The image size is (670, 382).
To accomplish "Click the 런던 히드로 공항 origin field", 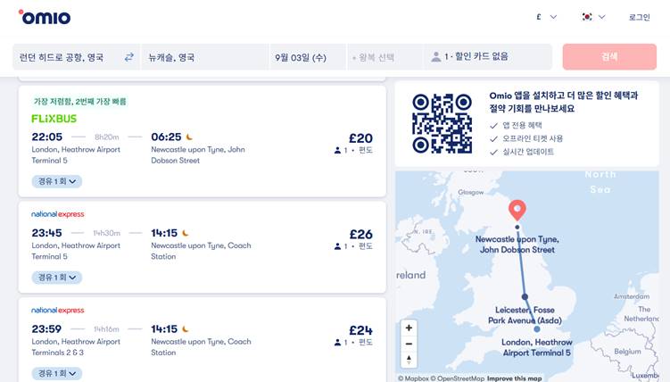I will (x=69, y=57).
